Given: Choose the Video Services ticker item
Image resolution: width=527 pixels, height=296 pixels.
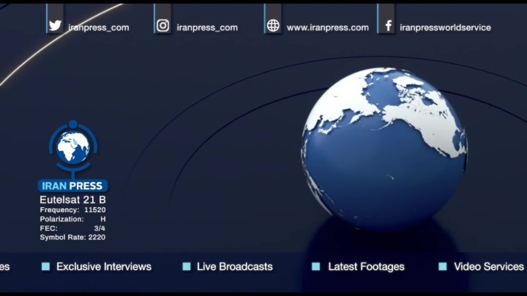Looking at the screenshot, I should click(488, 267).
